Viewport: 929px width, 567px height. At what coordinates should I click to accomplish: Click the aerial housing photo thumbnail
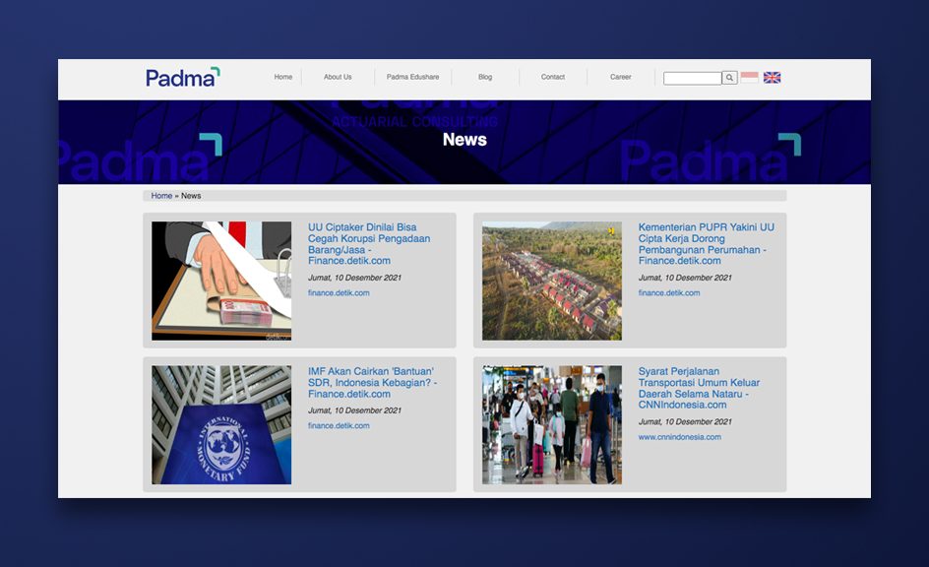[551, 281]
